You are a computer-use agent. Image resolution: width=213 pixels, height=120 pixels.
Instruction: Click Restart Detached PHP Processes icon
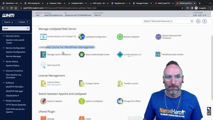pyautogui.click(x=158, y=37)
